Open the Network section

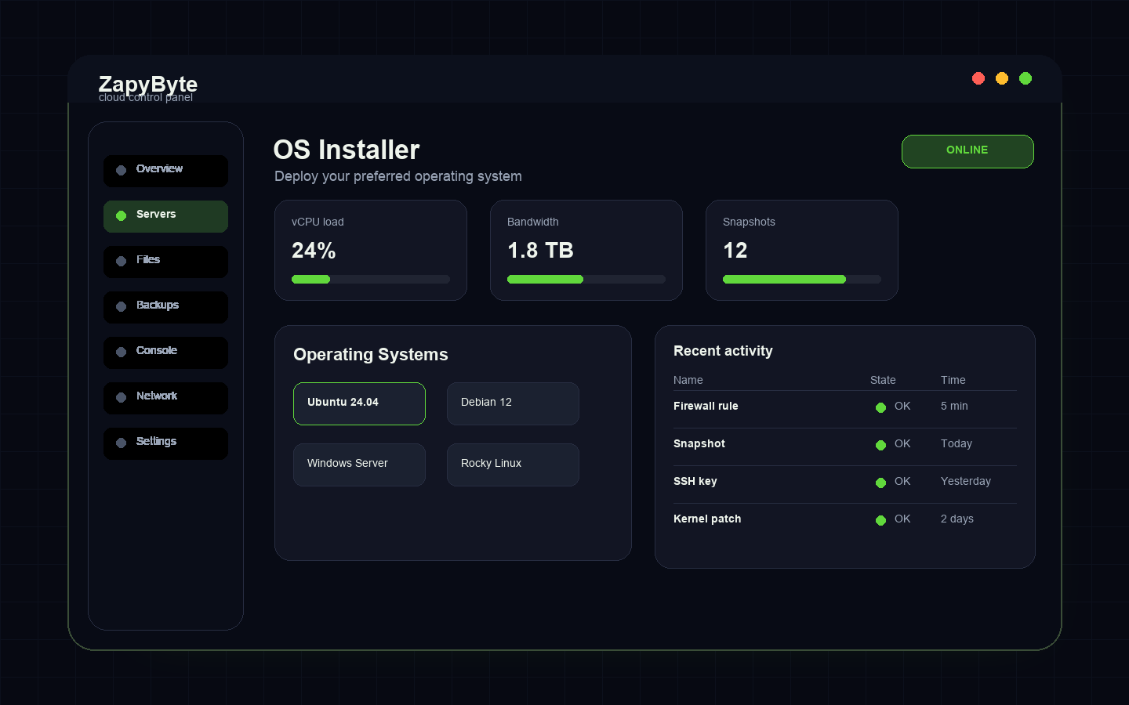tap(165, 398)
